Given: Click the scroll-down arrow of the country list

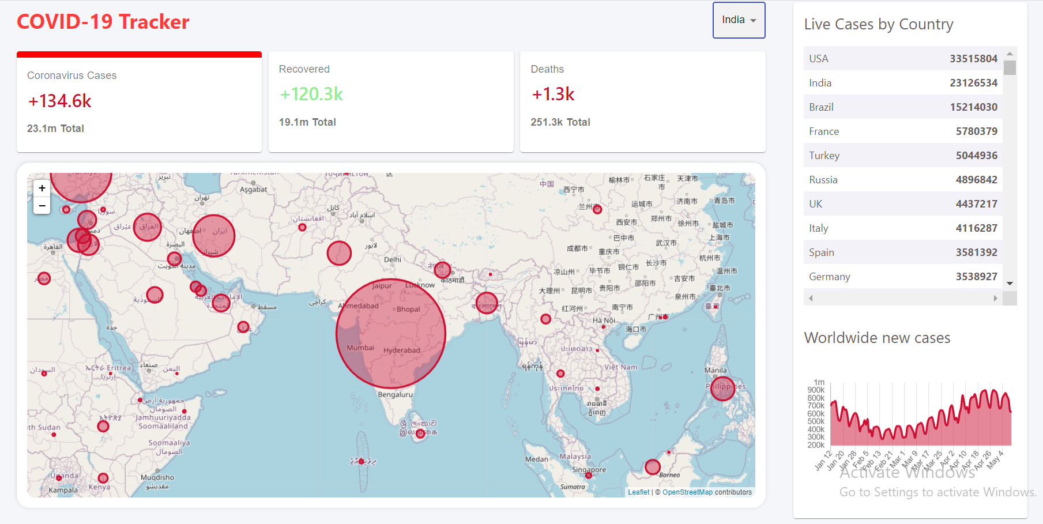Looking at the screenshot, I should point(1009,283).
